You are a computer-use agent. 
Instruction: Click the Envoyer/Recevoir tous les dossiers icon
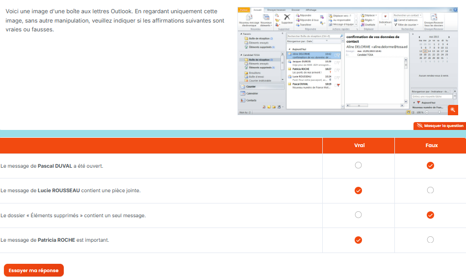coord(434,17)
